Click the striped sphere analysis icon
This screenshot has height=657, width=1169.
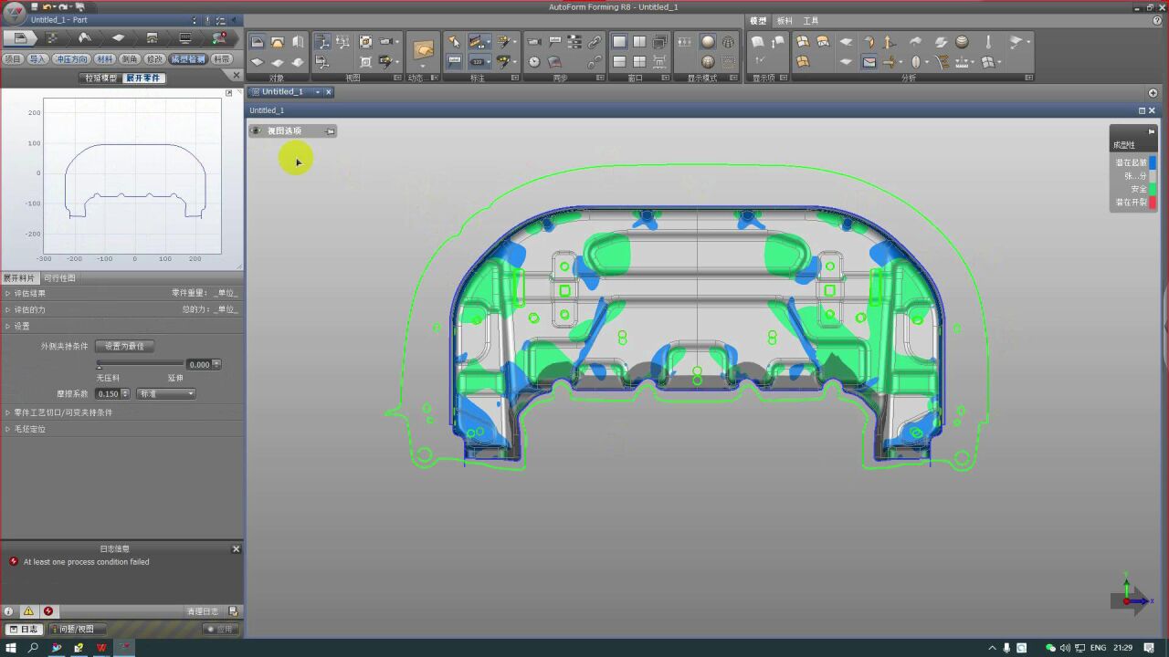tap(963, 42)
